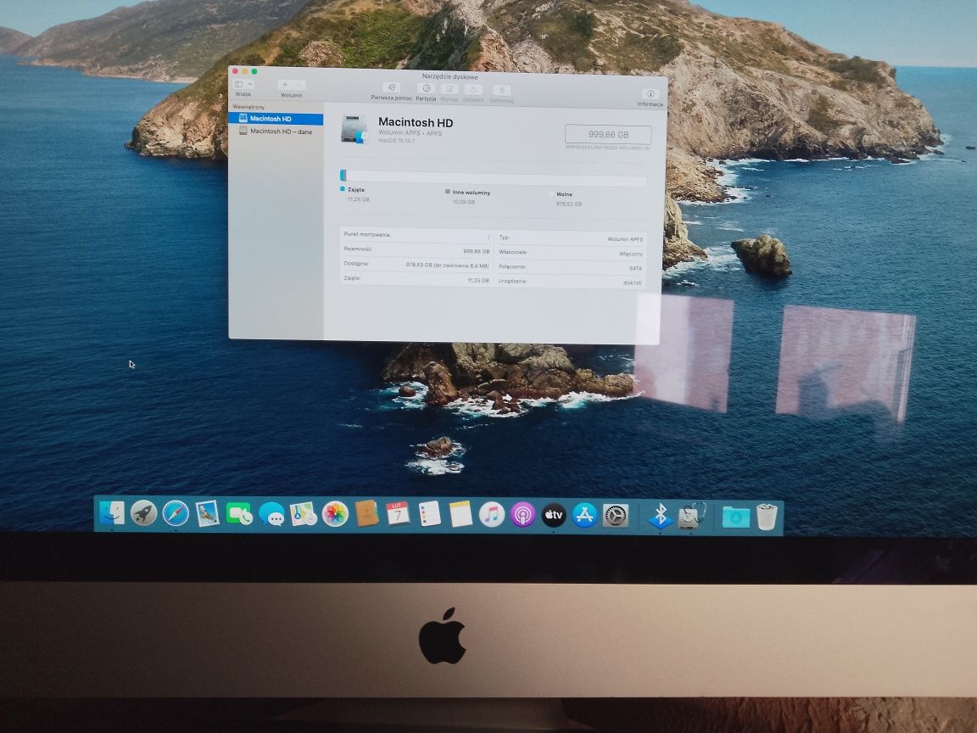This screenshot has width=977, height=733.
Task: Open the Trash in the Dock
Action: (767, 517)
